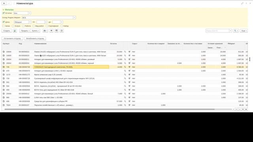Click the cart icon in row 504
The height and width of the screenshot is (142, 253).
pyautogui.click(x=129, y=86)
